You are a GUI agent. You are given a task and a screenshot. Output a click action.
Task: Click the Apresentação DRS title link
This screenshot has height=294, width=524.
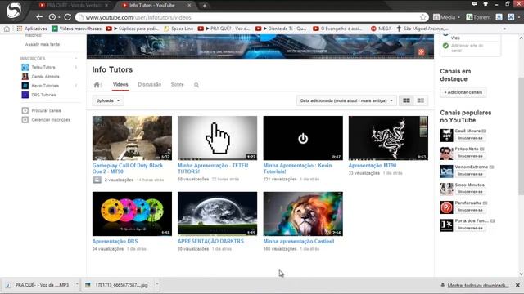click(x=115, y=241)
